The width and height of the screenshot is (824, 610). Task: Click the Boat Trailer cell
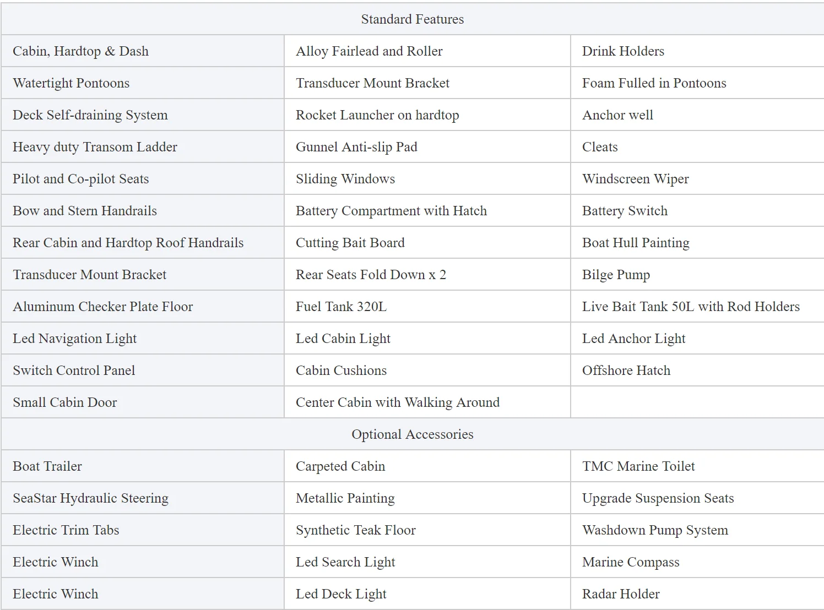(47, 466)
